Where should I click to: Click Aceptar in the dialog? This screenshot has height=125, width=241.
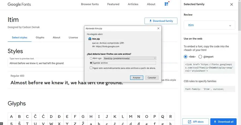137,78
